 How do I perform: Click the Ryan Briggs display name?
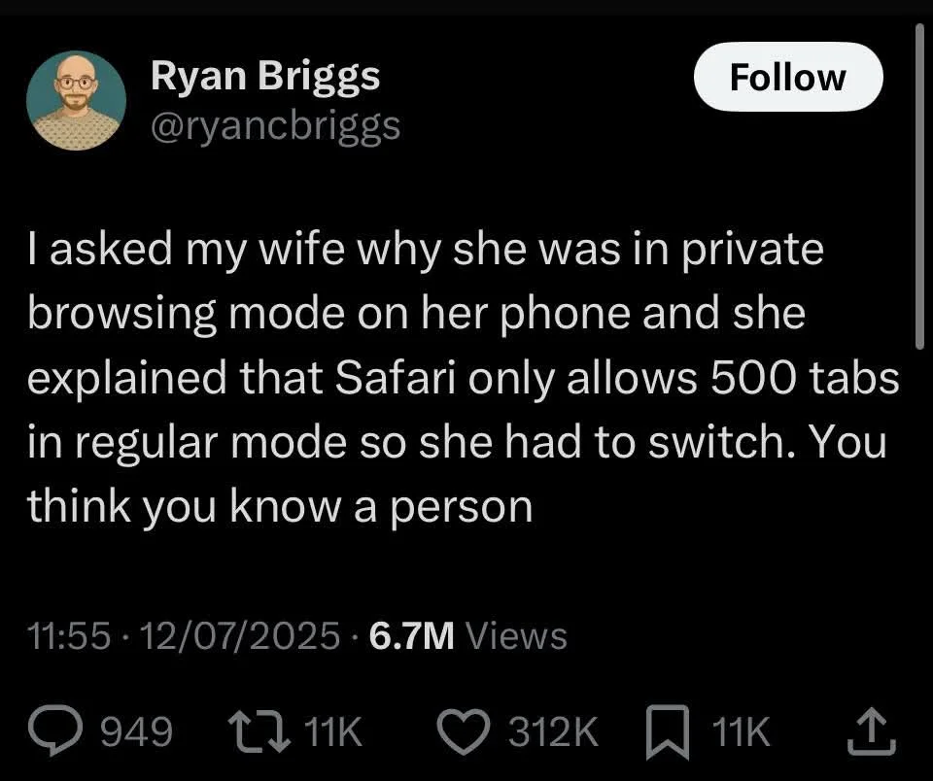pos(264,77)
